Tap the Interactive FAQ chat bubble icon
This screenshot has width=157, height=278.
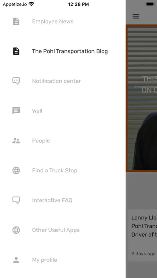16,200
